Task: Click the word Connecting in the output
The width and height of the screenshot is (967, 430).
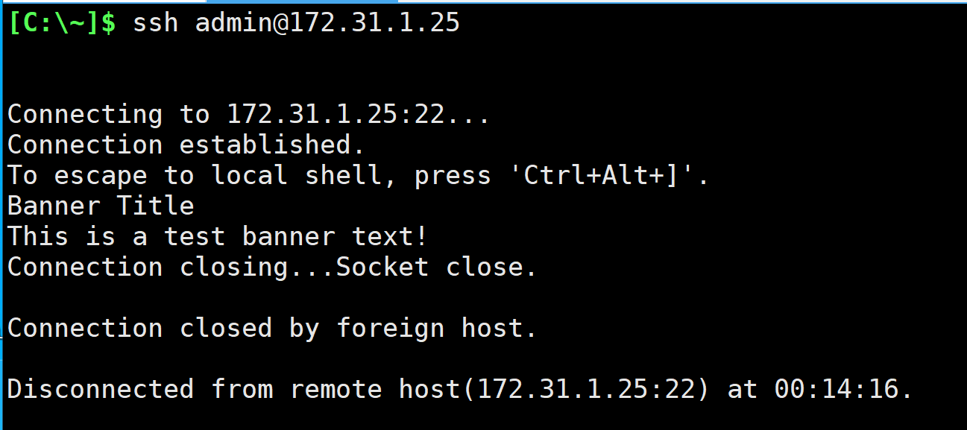Action: click(x=85, y=115)
